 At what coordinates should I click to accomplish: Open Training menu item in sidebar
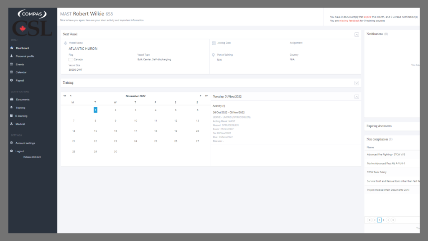click(20, 108)
